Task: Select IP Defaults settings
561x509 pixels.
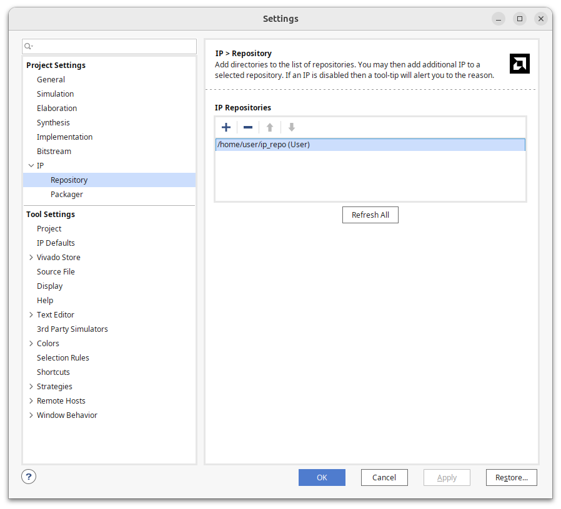Action: (x=56, y=243)
